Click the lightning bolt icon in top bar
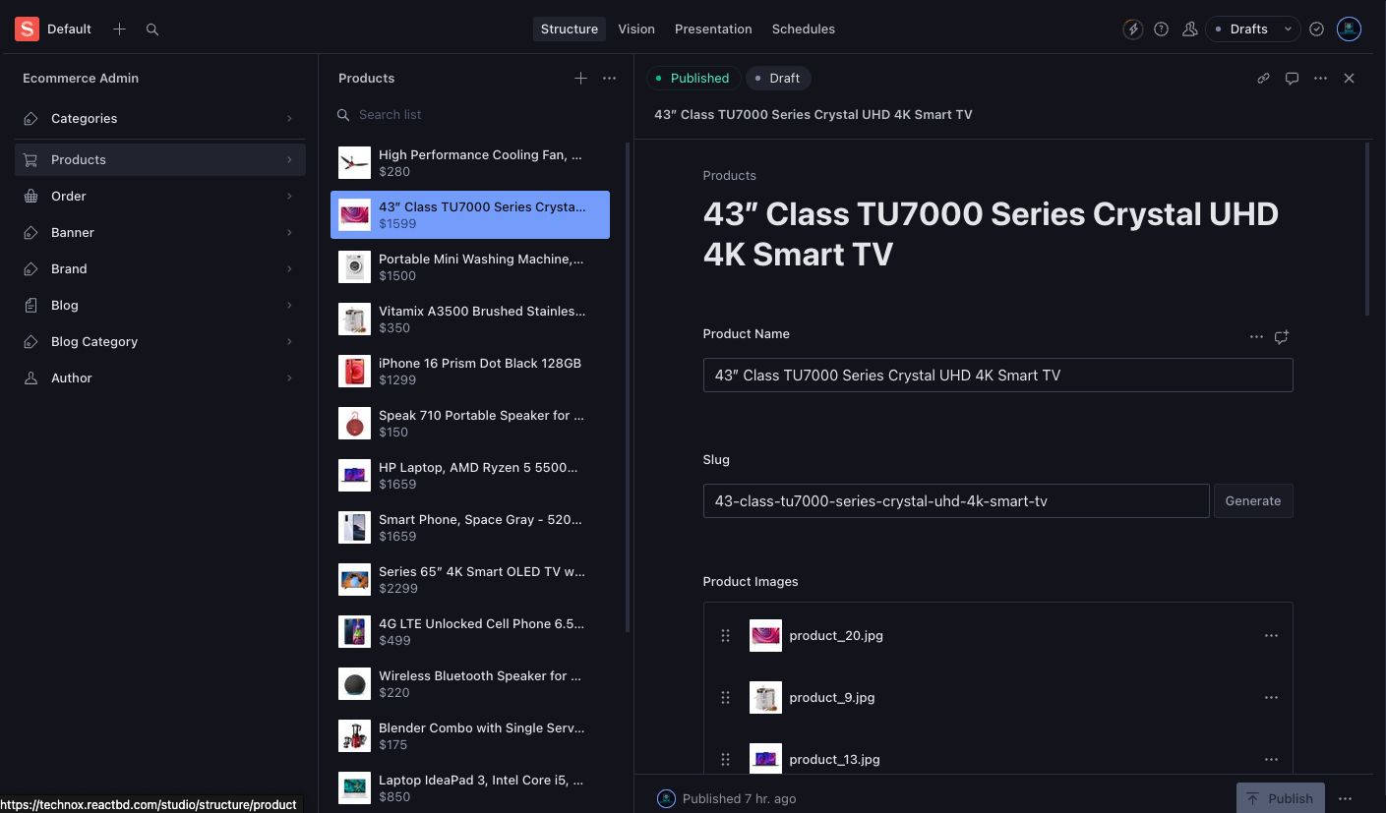Screen dimensions: 1386x813 click(x=1133, y=29)
